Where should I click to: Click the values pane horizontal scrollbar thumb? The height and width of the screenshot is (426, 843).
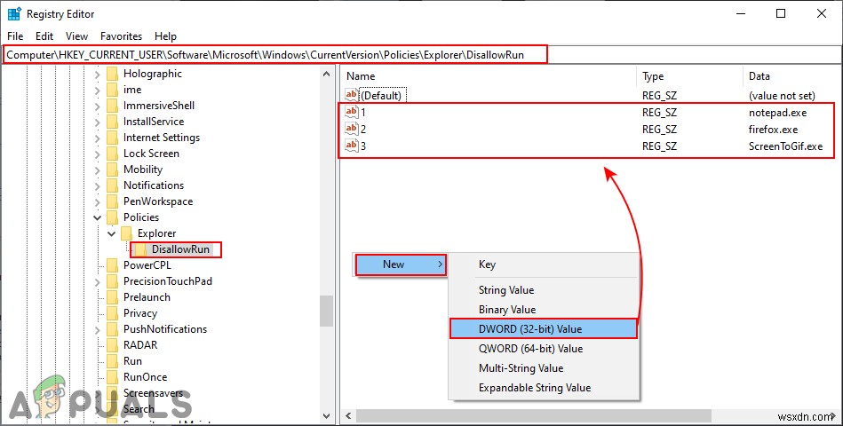(x=533, y=415)
